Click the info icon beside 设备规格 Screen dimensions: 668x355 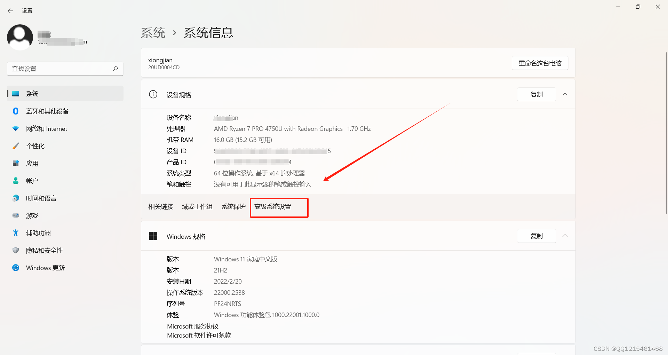(x=153, y=94)
